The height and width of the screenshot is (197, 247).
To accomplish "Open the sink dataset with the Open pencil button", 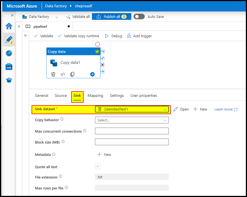I will tap(181, 109).
